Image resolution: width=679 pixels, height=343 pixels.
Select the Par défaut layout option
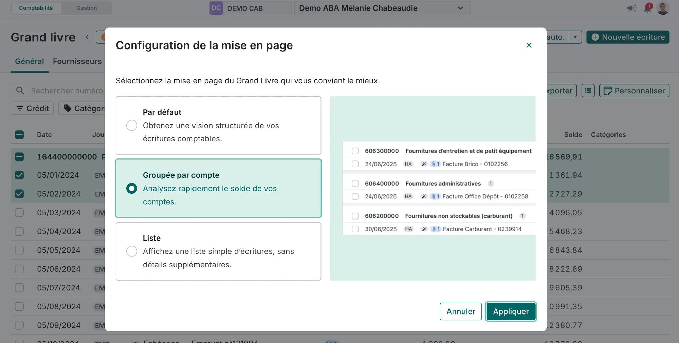pyautogui.click(x=132, y=126)
